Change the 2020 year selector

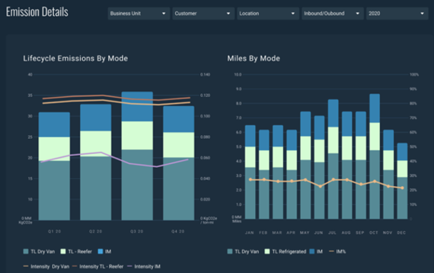coord(397,13)
